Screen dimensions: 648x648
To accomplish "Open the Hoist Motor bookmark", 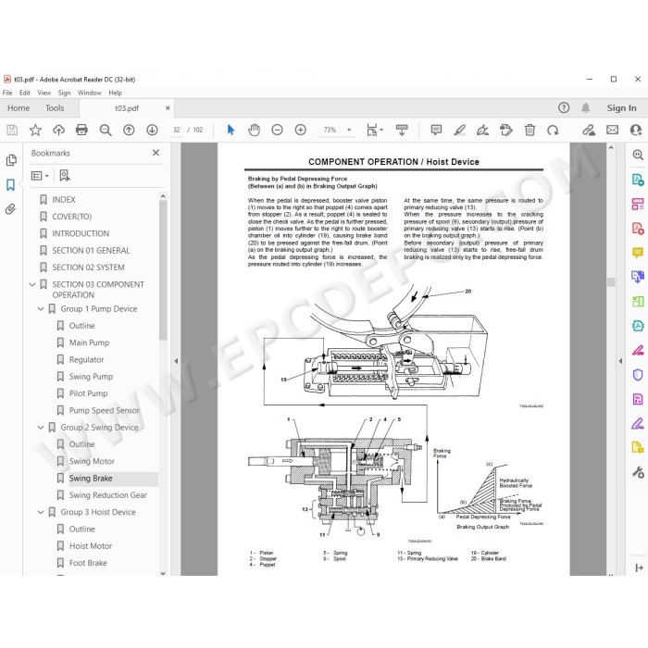I will [x=91, y=546].
